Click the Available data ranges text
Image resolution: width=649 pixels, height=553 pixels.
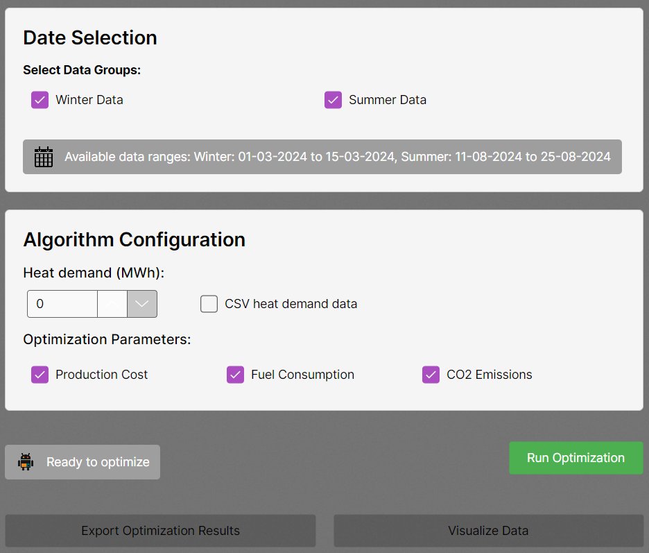pos(338,157)
